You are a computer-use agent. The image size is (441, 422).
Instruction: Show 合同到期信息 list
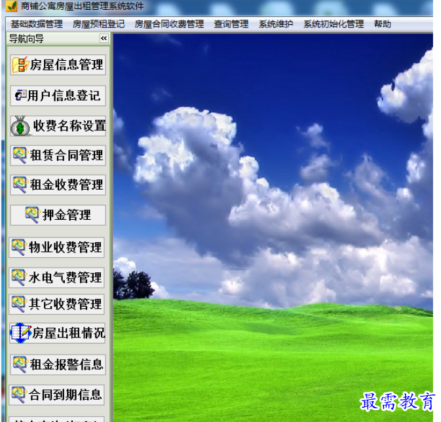pos(56,395)
